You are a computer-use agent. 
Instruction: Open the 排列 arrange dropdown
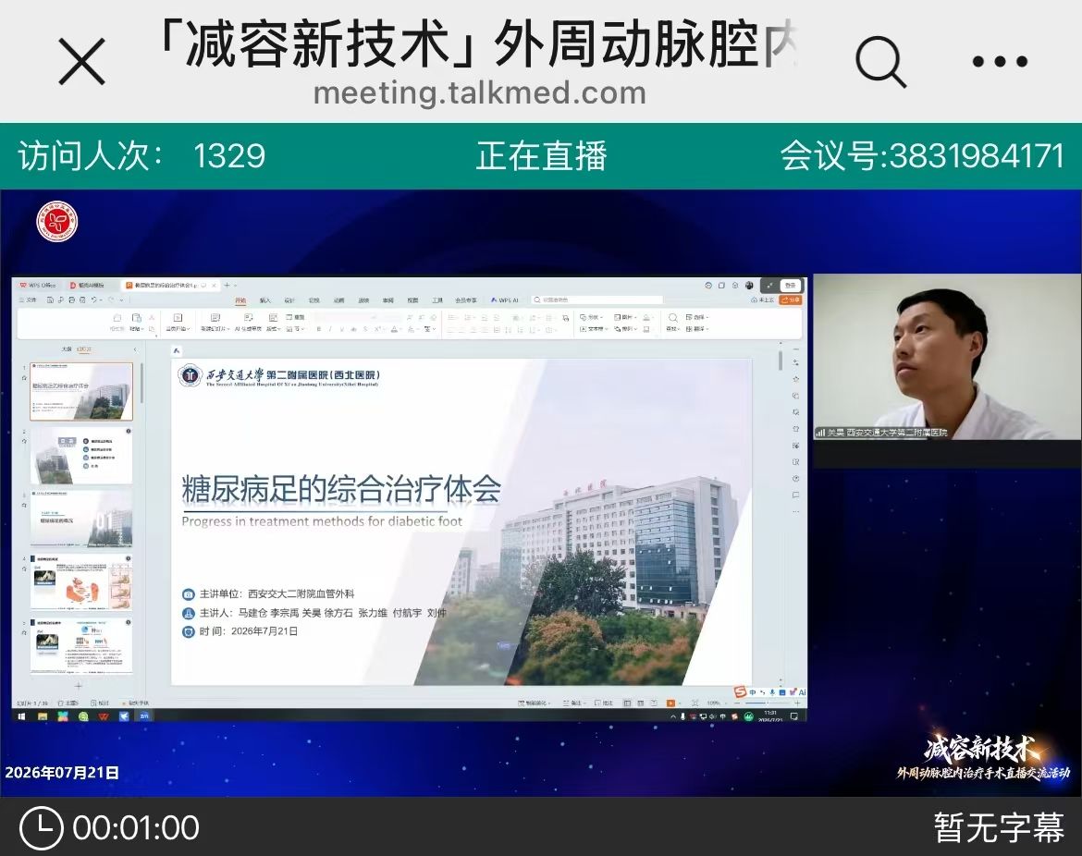pos(626,329)
